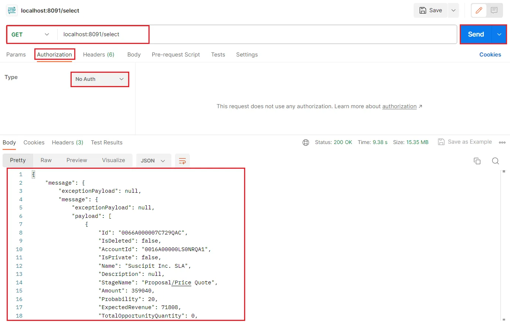The height and width of the screenshot is (322, 510).
Task: Open the Pre-request Script tab
Action: [175, 55]
